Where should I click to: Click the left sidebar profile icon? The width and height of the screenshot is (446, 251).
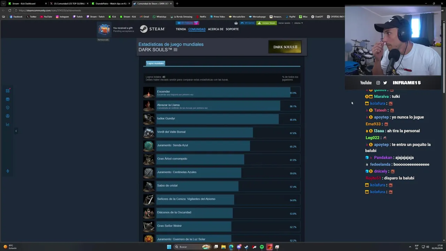click(8, 116)
